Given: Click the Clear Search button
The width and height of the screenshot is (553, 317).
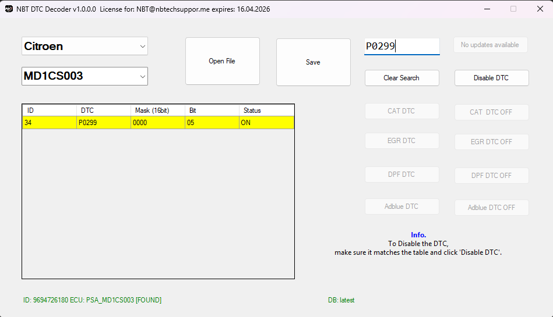Looking at the screenshot, I should (x=401, y=78).
